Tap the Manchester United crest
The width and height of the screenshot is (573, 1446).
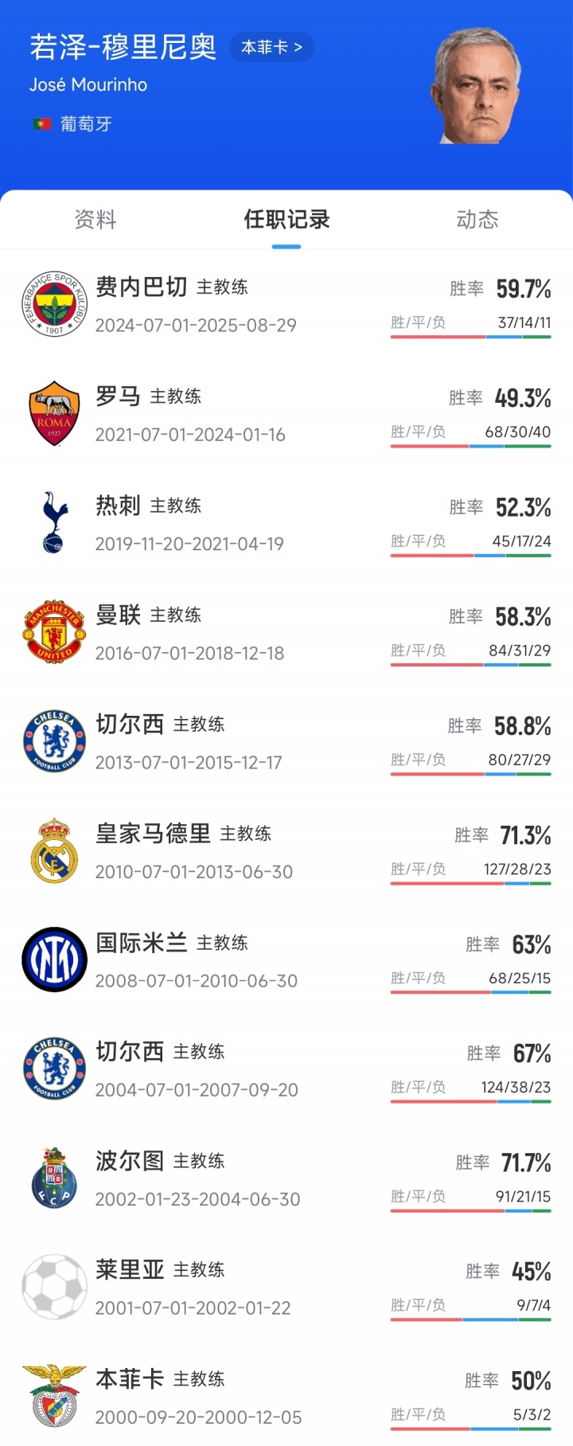pos(54,631)
